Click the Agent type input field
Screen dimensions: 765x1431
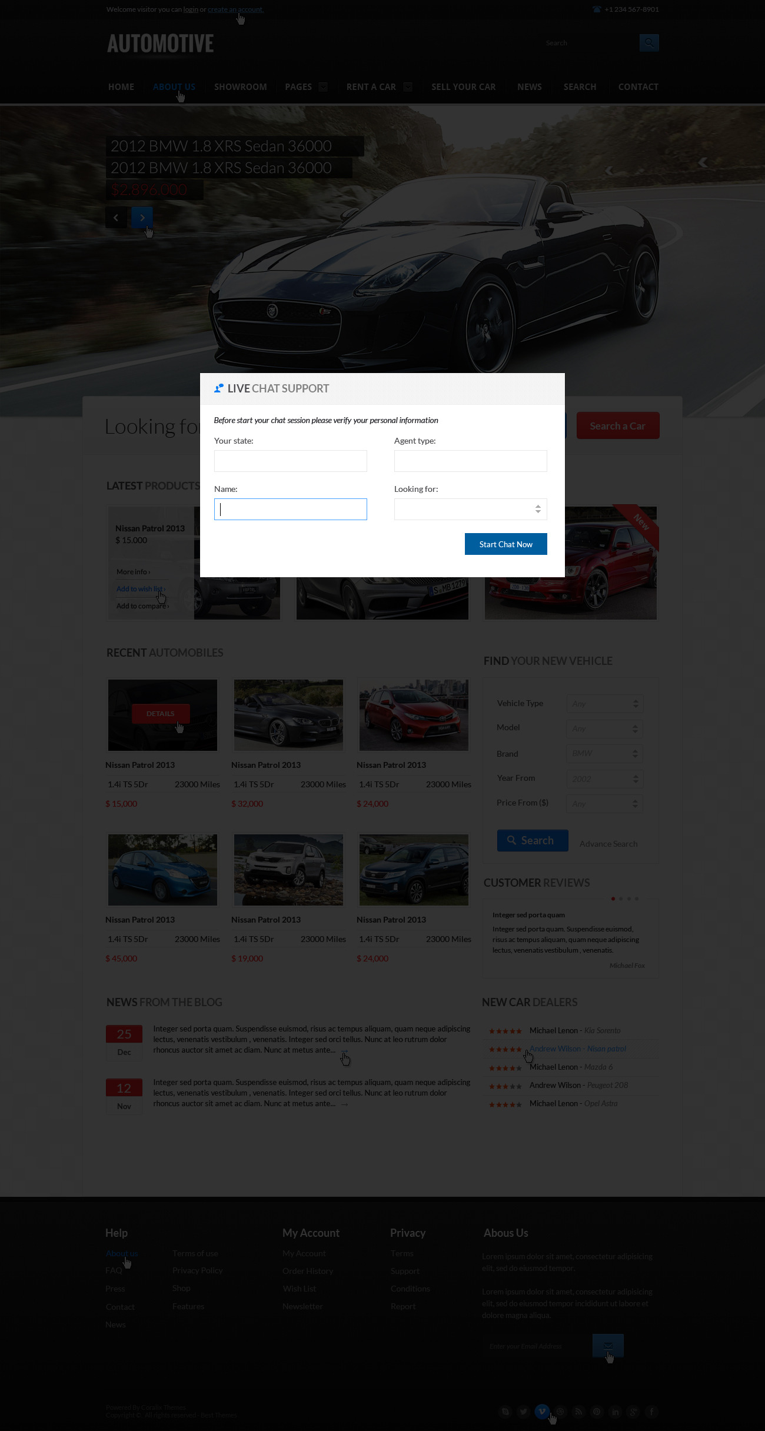point(471,461)
